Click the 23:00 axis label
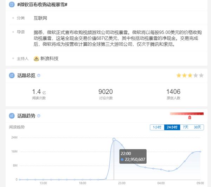Screen dimensions: 211x187 coord(122,183)
